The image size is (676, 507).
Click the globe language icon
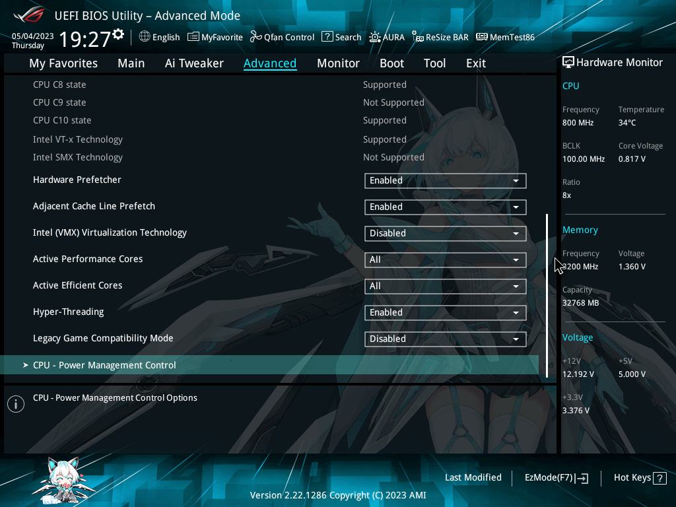point(145,37)
